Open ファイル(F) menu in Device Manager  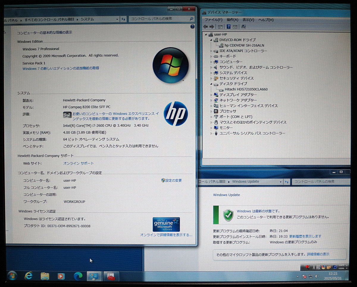(213, 20)
